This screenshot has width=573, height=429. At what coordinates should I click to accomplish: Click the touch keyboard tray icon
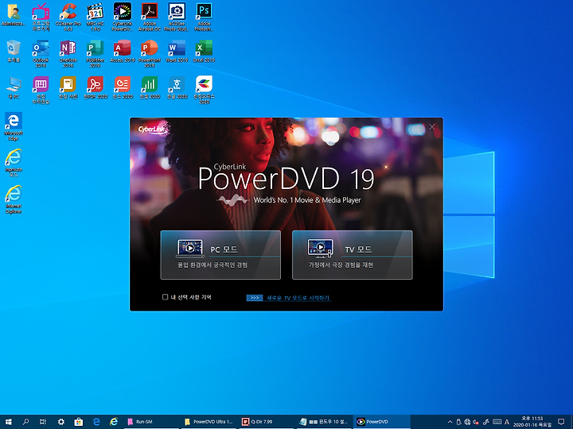pyautogui.click(x=497, y=422)
